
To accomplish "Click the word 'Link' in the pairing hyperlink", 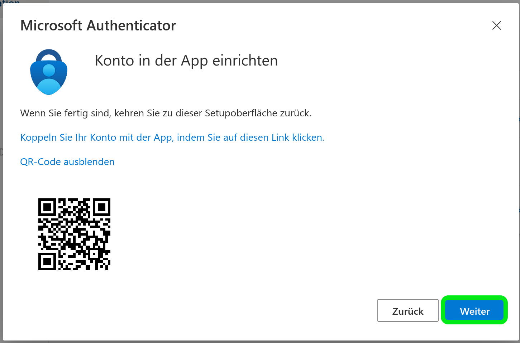I will tap(280, 137).
